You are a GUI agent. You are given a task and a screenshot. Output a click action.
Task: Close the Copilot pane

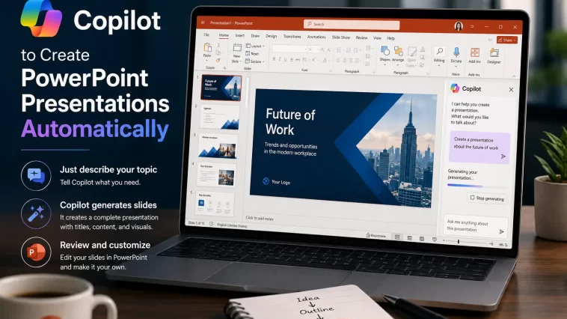tap(511, 89)
